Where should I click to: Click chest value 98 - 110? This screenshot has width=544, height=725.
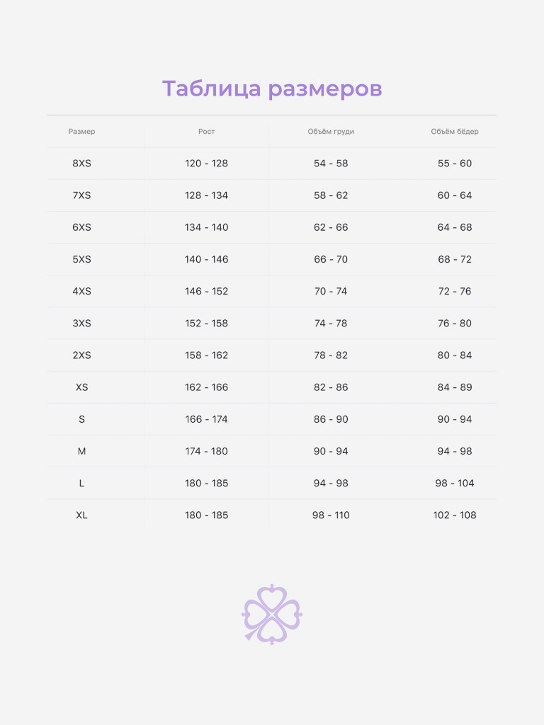(x=331, y=515)
